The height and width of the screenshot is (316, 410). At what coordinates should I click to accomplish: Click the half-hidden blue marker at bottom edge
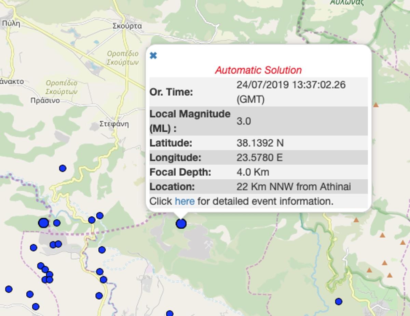[x=169, y=313]
